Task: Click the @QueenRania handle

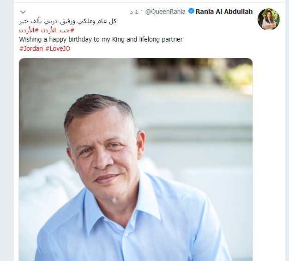Action: 166,12
